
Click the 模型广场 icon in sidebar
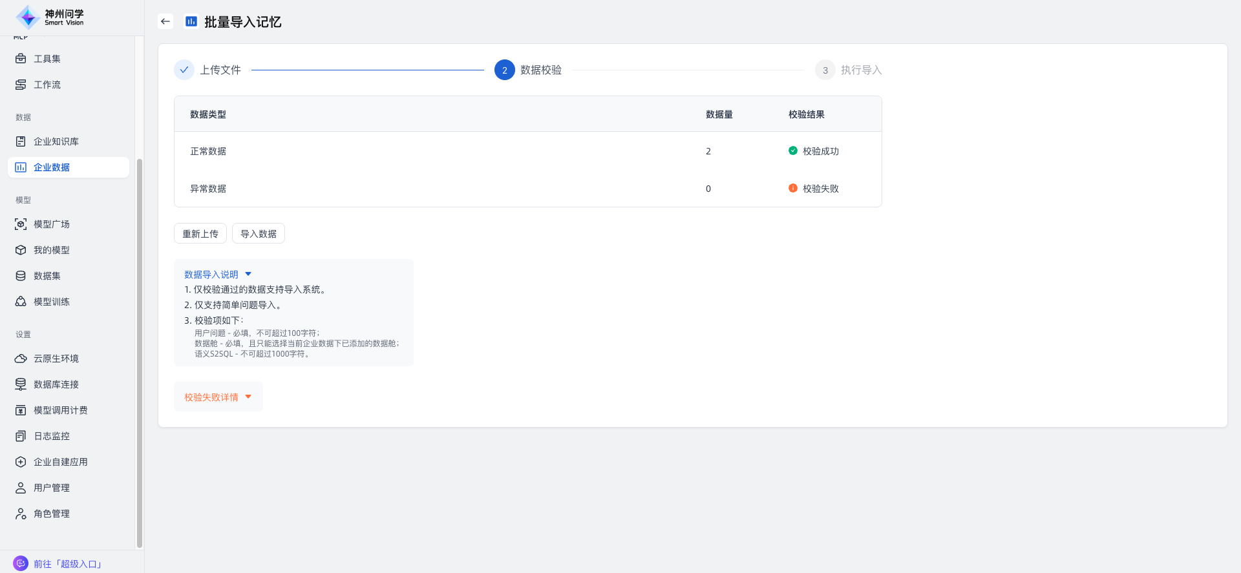pyautogui.click(x=21, y=224)
